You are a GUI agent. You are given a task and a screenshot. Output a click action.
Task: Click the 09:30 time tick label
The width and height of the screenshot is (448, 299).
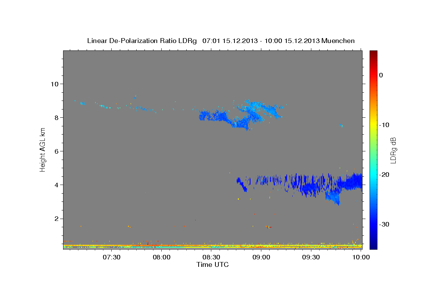tap(311, 257)
